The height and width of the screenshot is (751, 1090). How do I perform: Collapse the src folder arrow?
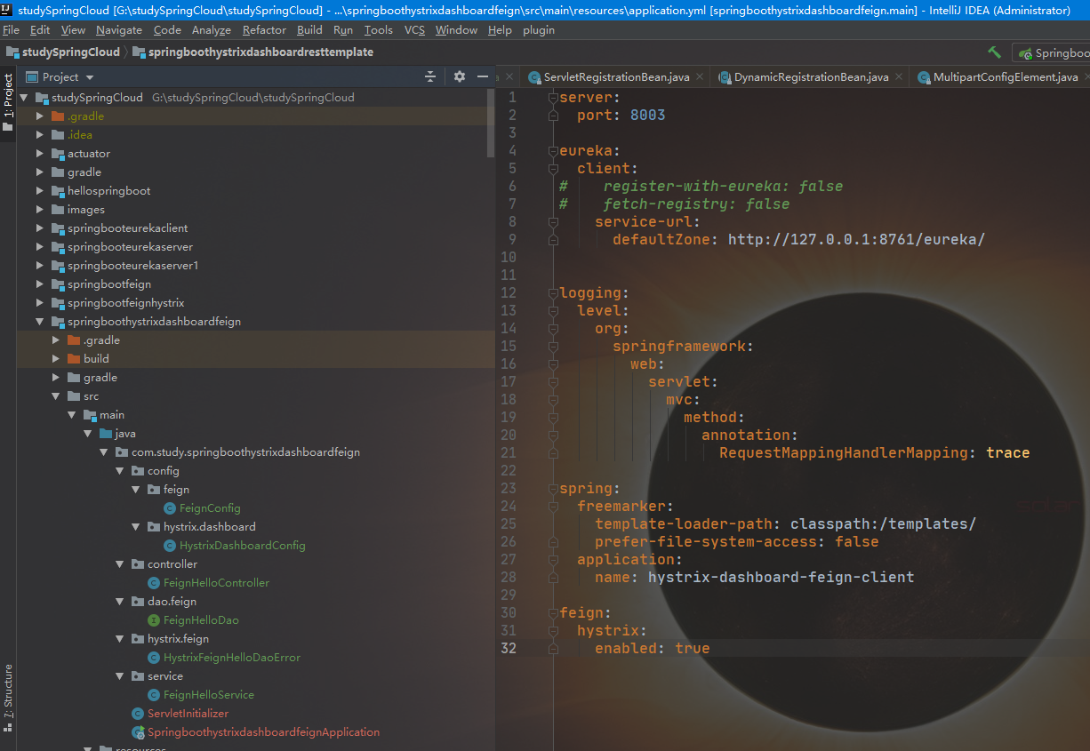tap(56, 396)
